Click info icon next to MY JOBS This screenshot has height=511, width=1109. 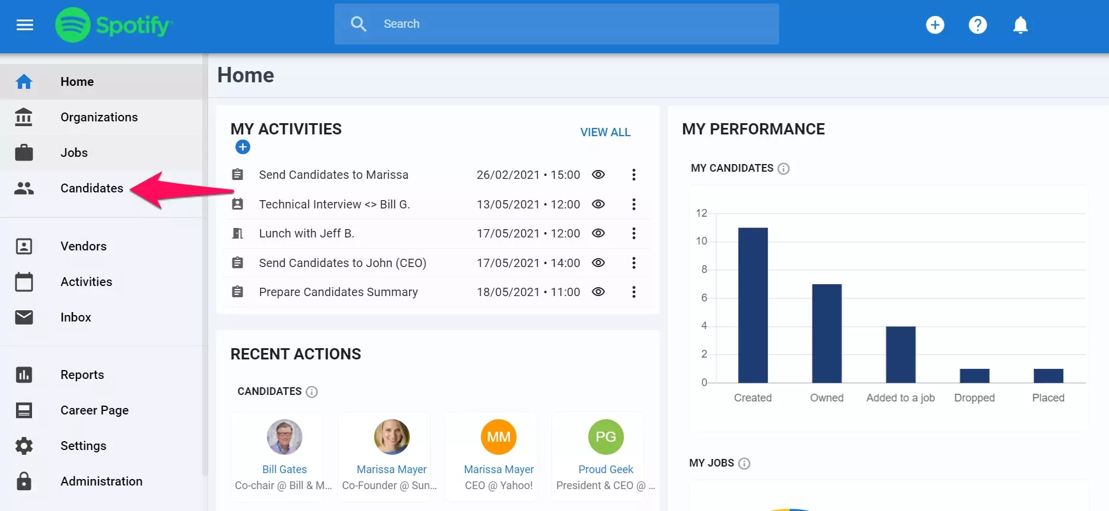(744, 464)
